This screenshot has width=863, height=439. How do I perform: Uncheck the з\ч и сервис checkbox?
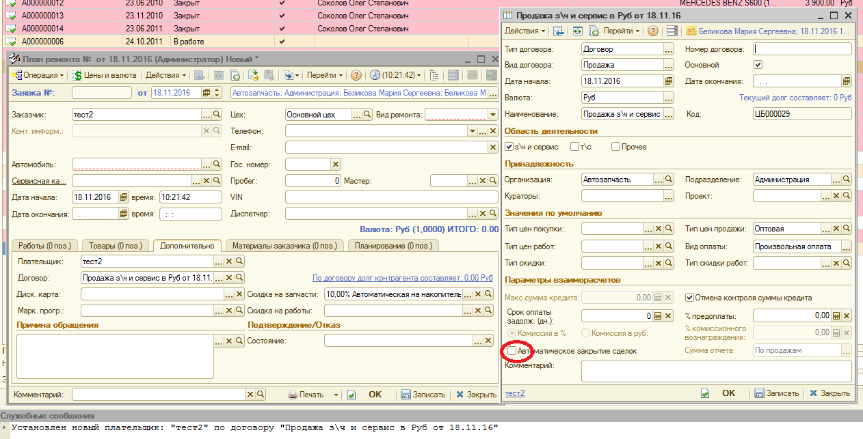pos(509,147)
